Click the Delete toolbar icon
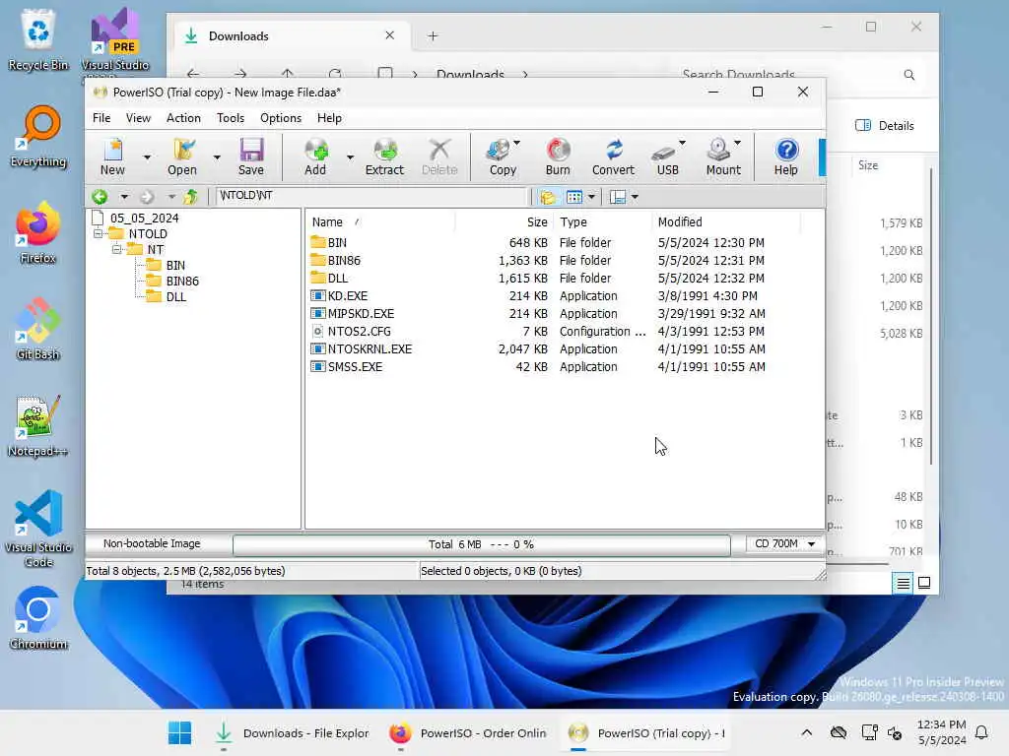The image size is (1009, 756). pos(439,157)
